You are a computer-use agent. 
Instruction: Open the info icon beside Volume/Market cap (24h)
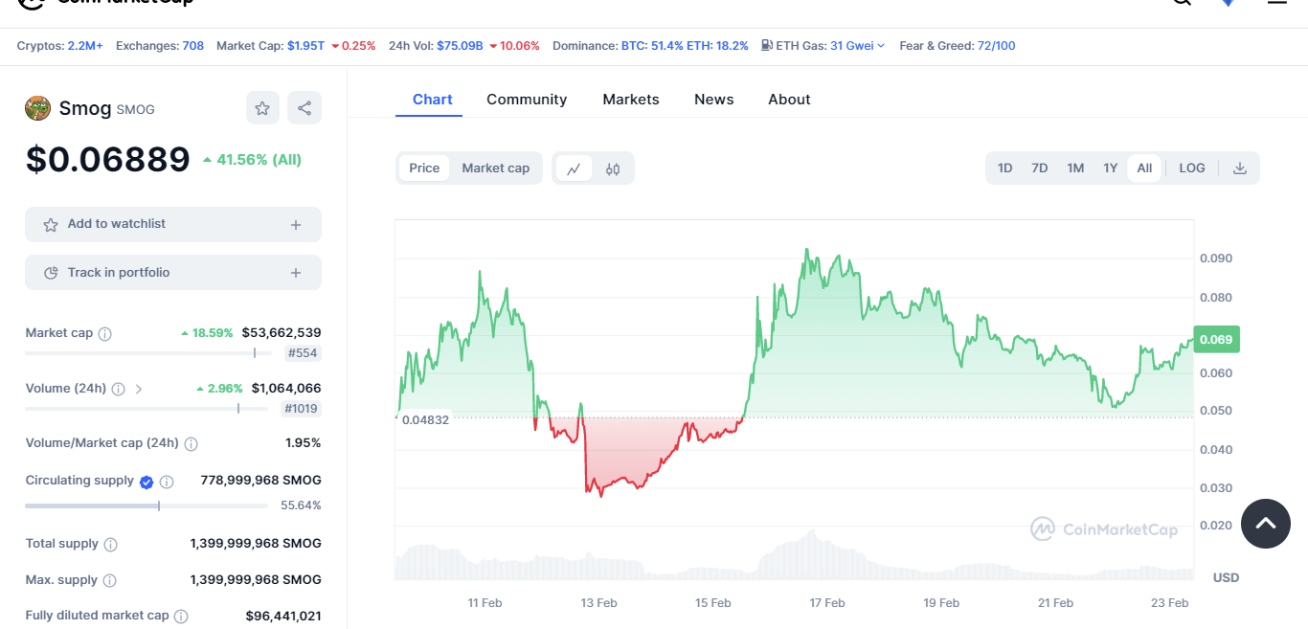coord(192,444)
